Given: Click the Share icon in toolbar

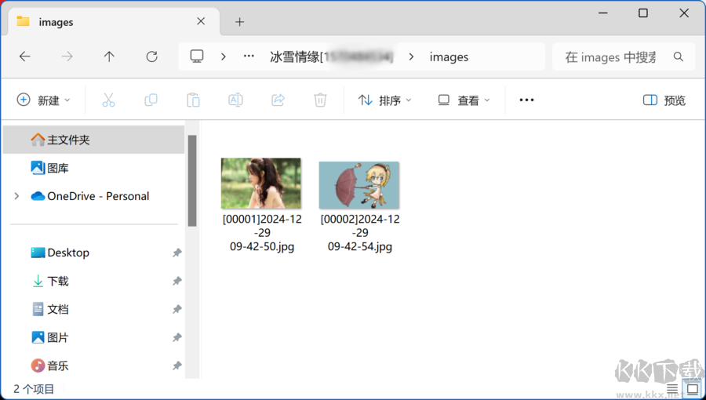Looking at the screenshot, I should [278, 100].
